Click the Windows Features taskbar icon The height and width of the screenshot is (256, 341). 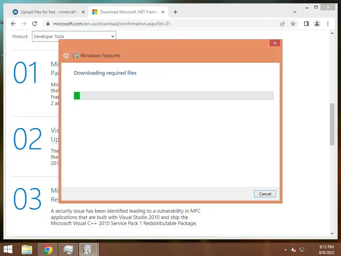tap(88, 249)
